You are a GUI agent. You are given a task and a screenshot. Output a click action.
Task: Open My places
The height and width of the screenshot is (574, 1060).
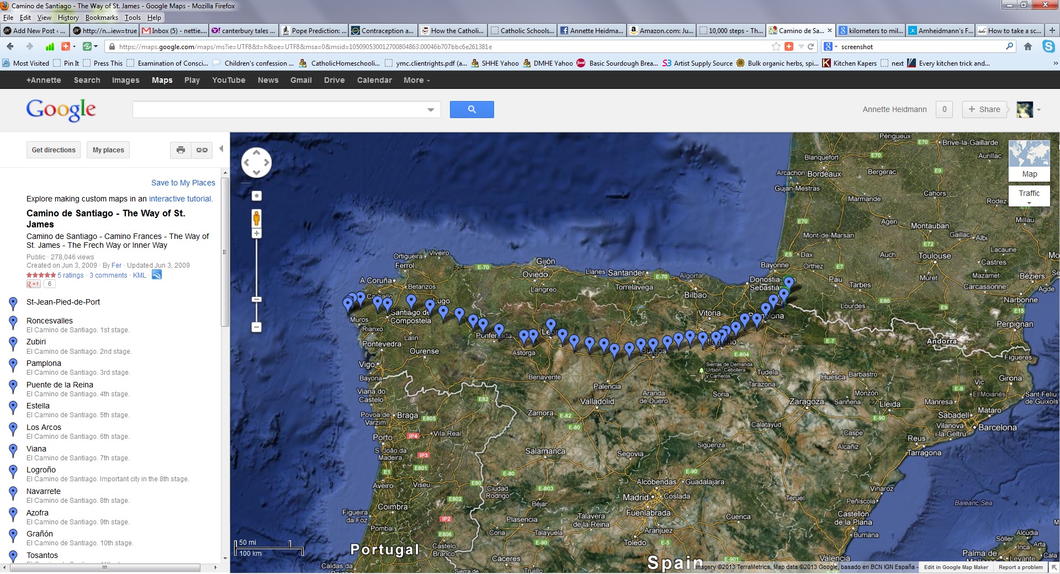[108, 150]
